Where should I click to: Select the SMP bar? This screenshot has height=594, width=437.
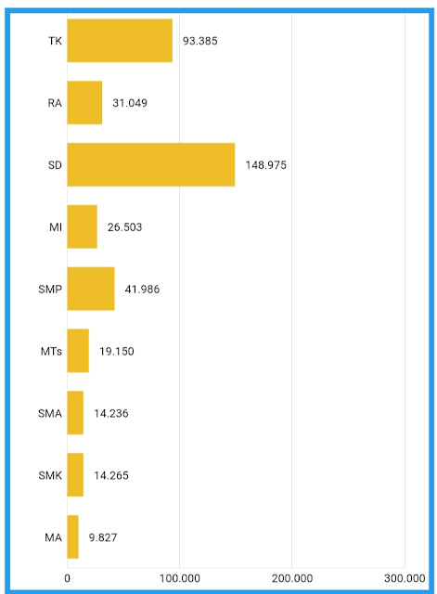pos(91,289)
